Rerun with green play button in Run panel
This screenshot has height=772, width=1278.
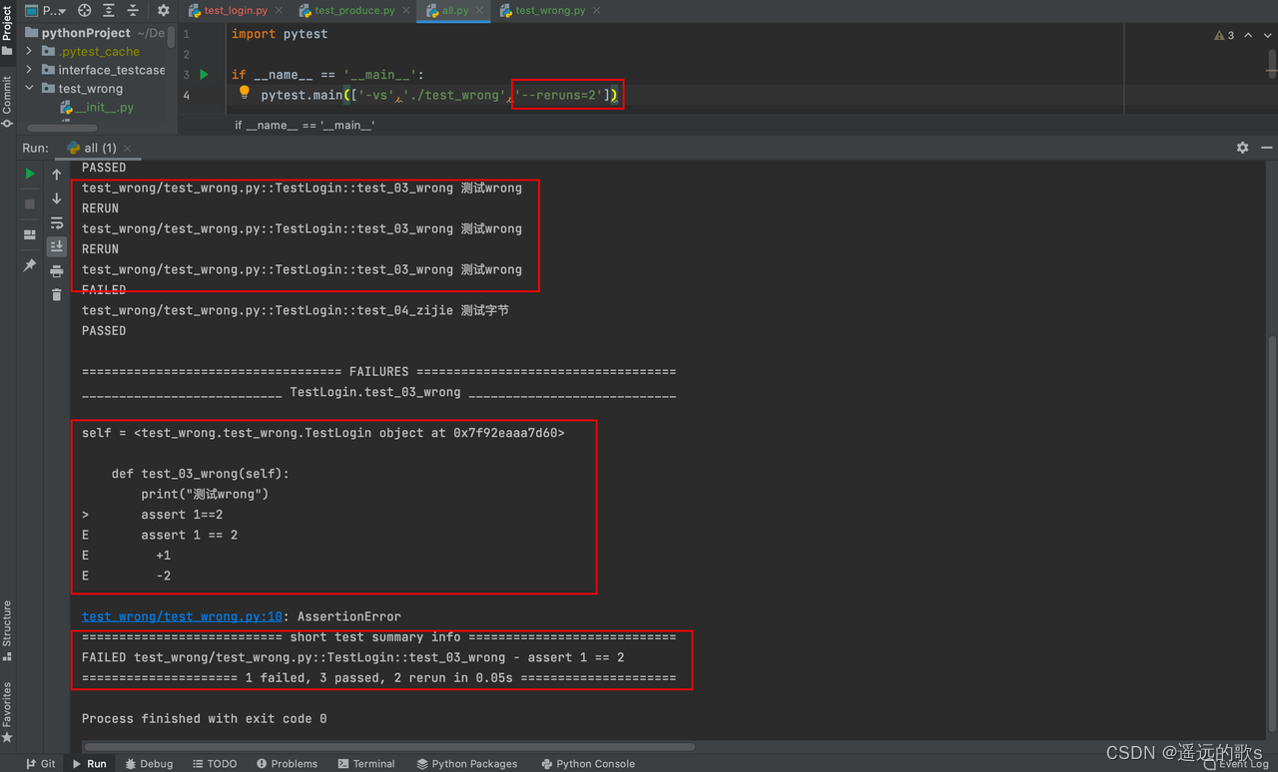30,174
